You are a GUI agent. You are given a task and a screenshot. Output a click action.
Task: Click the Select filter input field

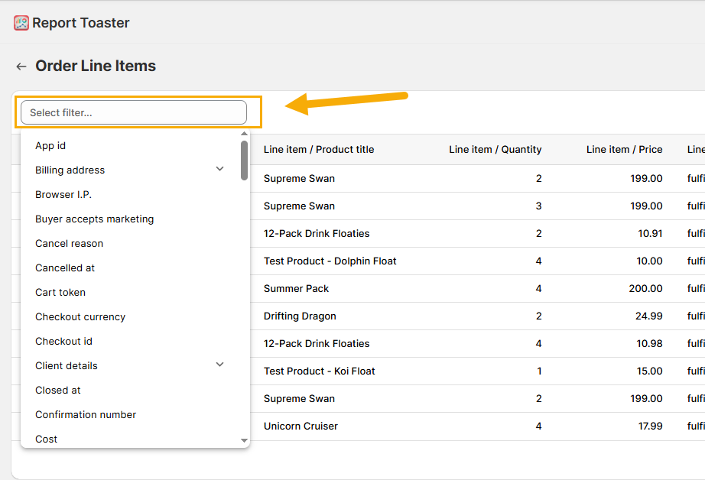[134, 112]
